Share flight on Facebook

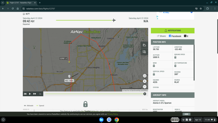click(x=175, y=36)
